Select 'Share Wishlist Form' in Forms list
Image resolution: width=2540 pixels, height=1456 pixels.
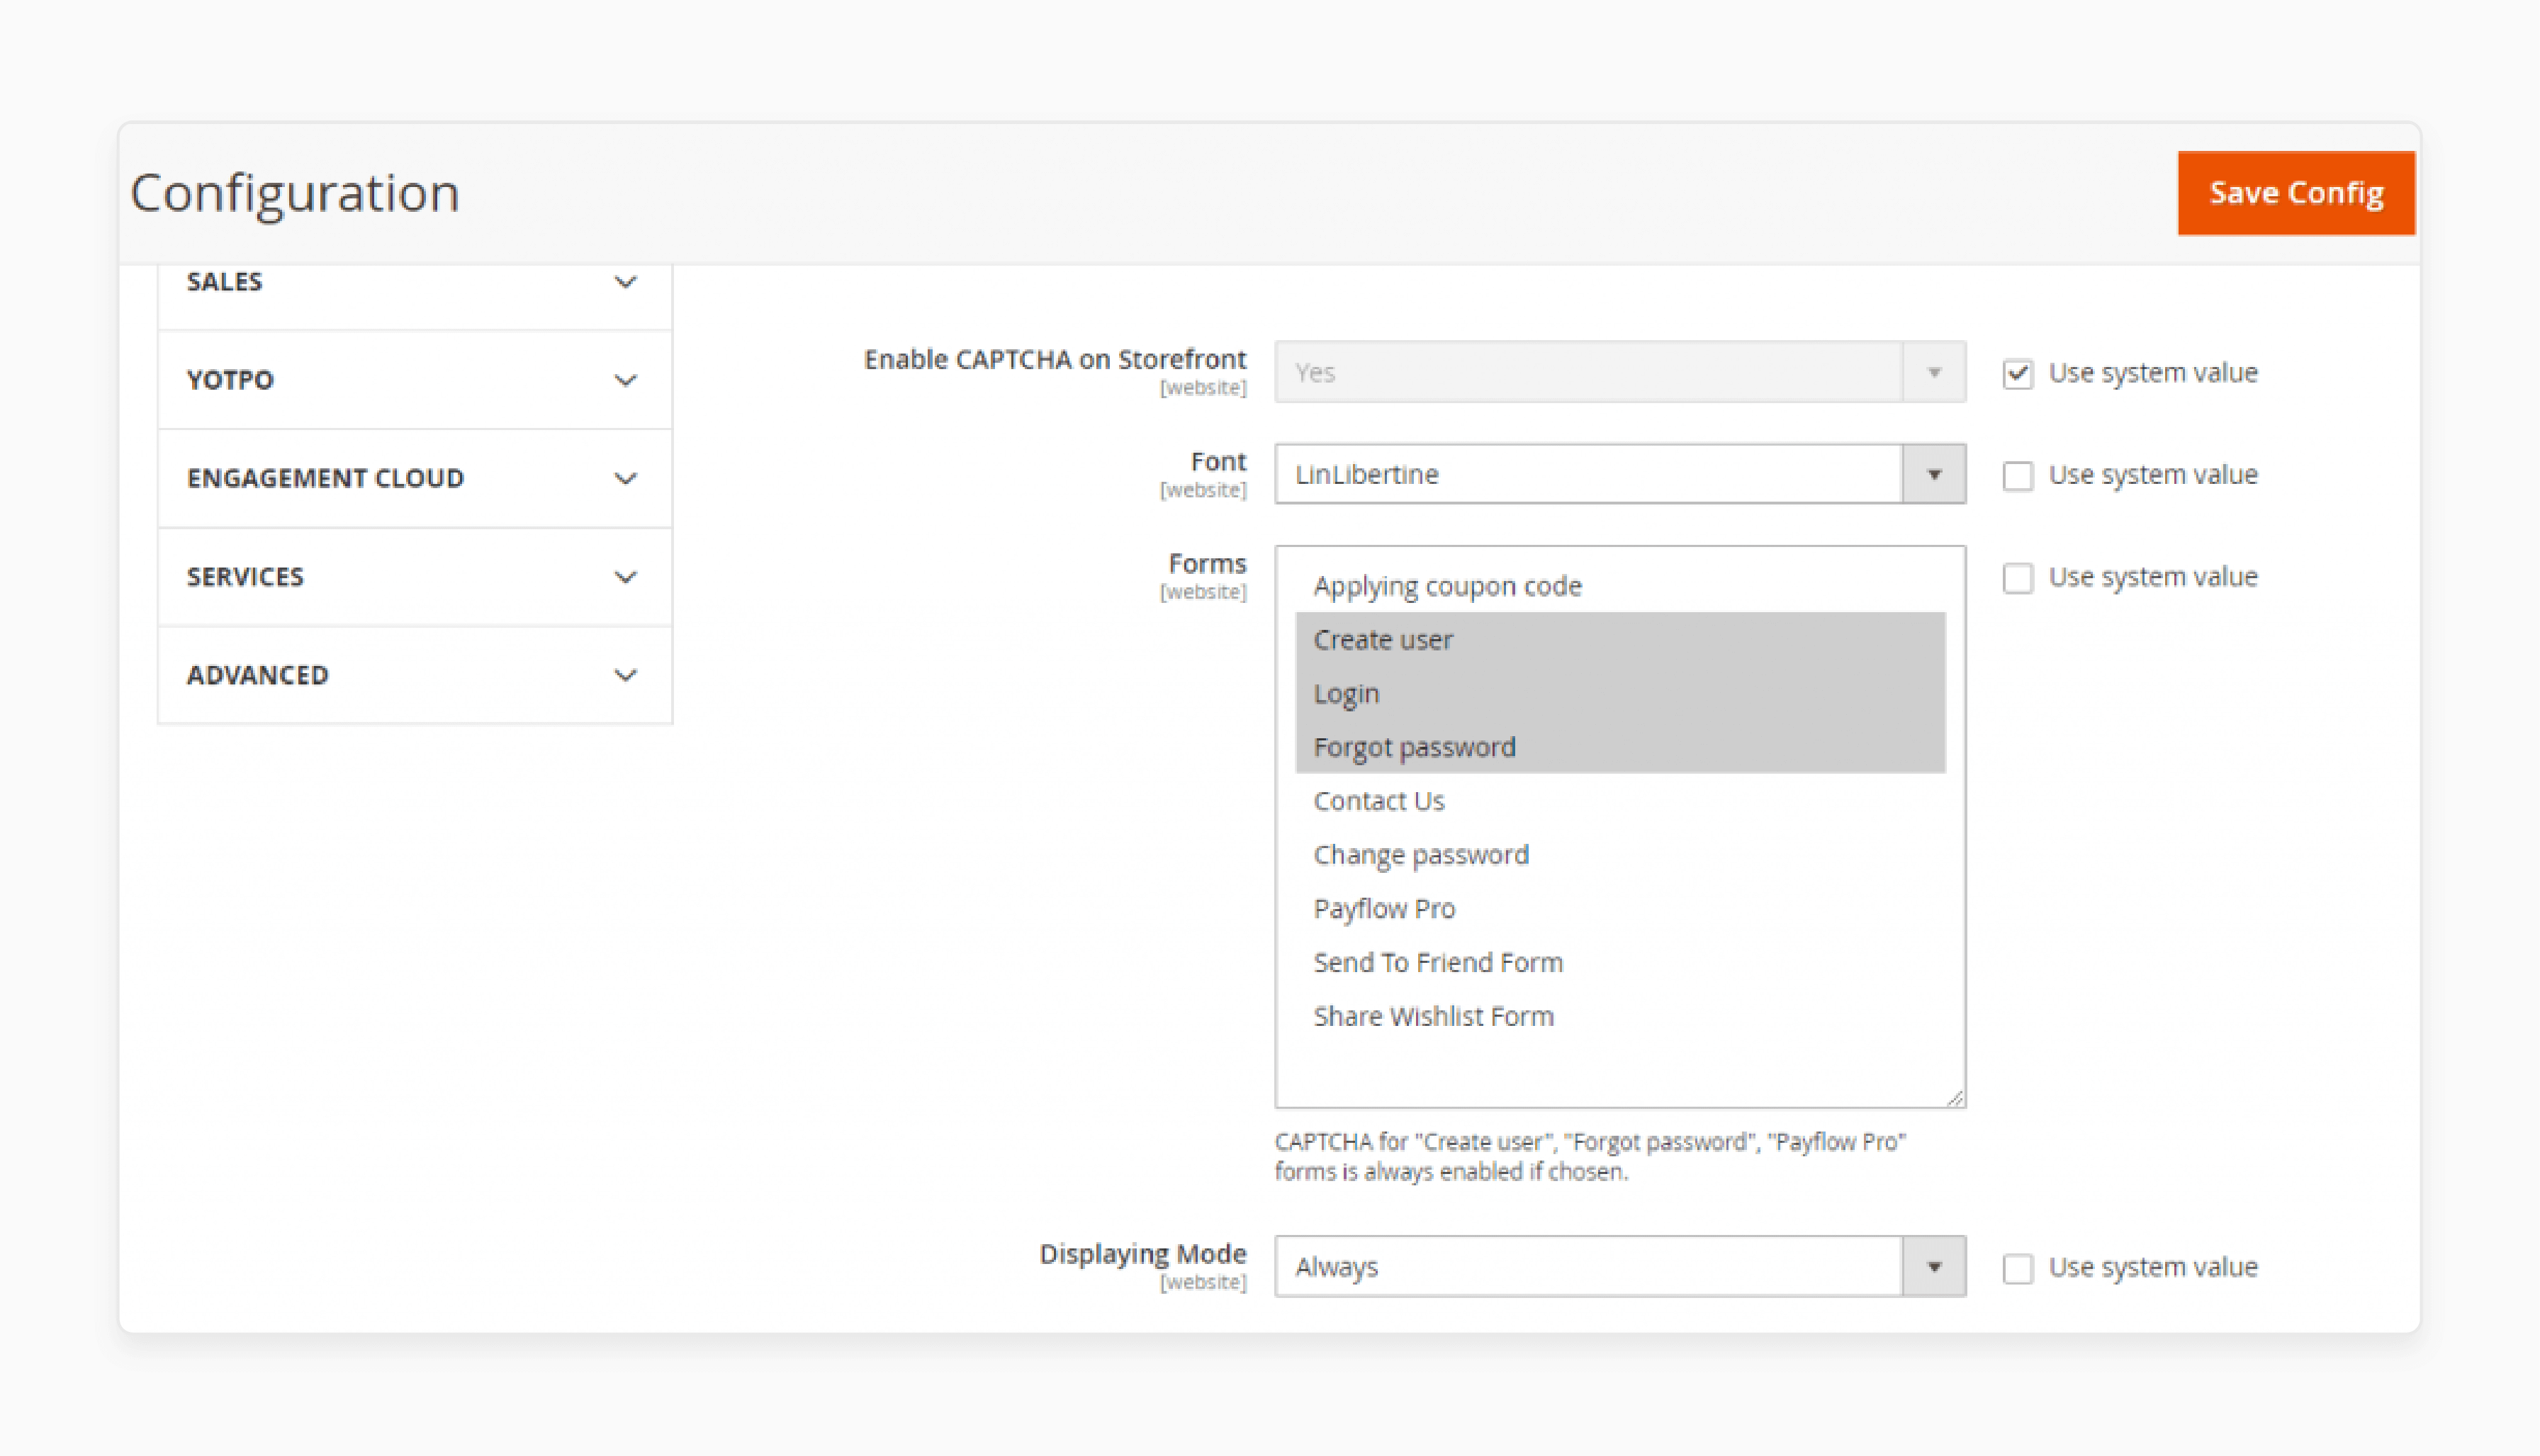click(x=1620, y=1017)
